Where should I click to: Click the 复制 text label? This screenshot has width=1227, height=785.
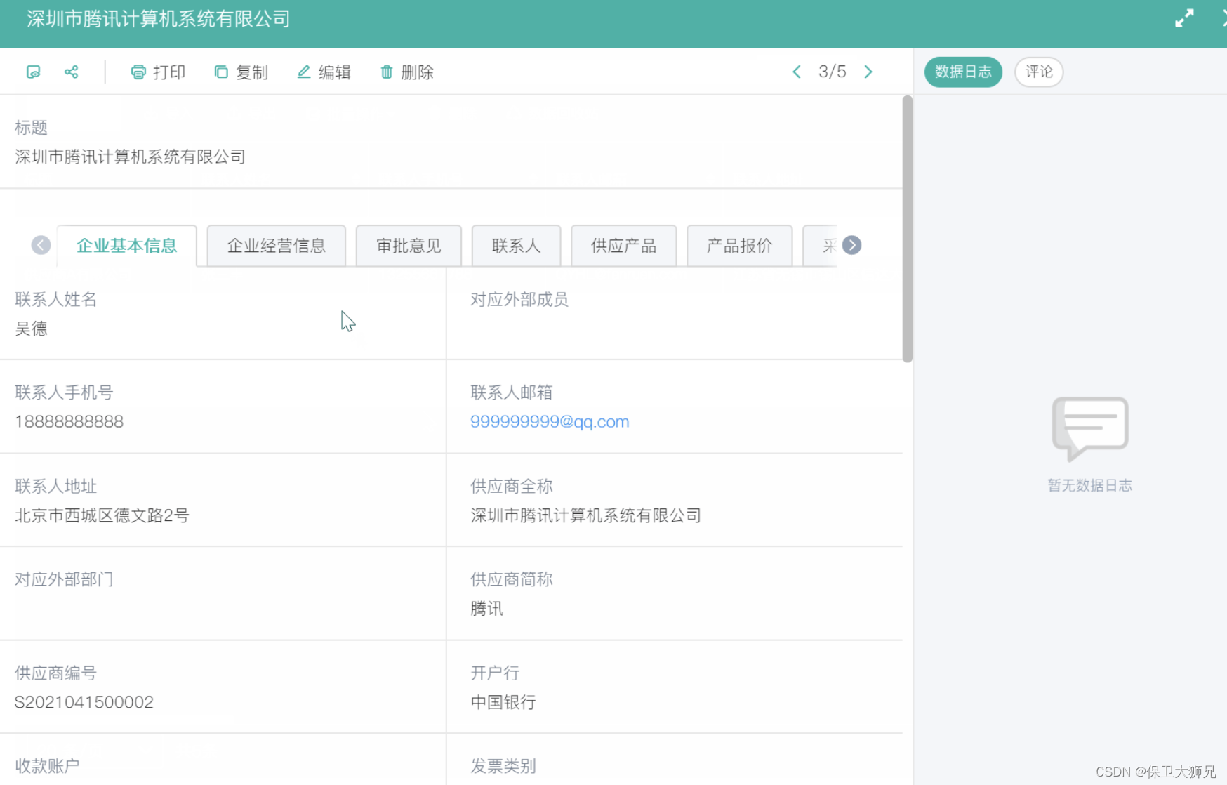coord(252,72)
